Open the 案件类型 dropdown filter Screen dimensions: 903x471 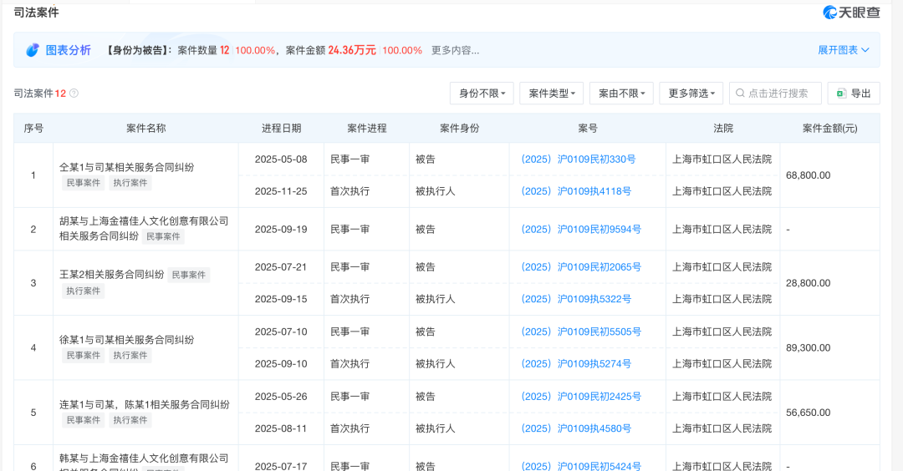551,94
